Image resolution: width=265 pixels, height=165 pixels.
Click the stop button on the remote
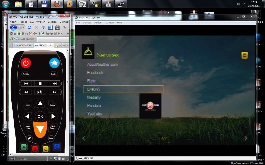tap(40, 84)
